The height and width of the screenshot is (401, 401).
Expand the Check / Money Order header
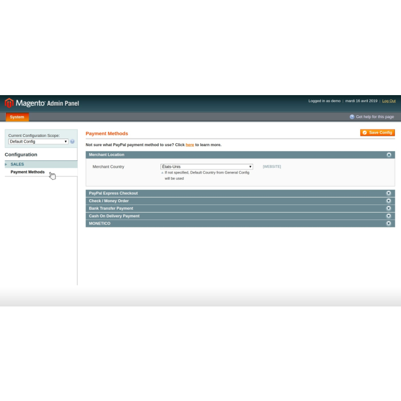tap(240, 200)
